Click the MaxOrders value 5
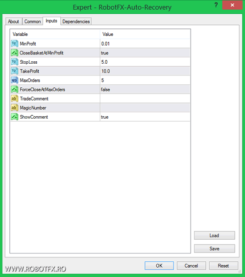 pyautogui.click(x=102, y=80)
